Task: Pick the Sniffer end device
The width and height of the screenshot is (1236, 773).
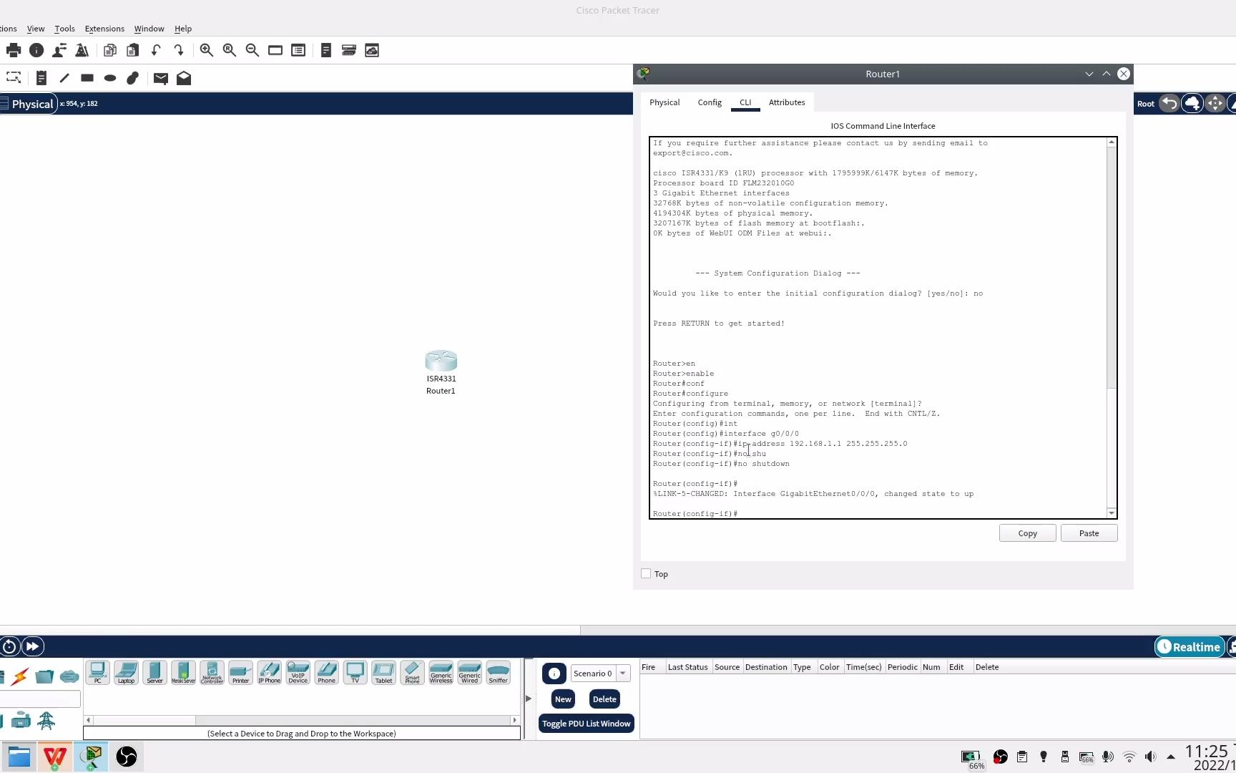Action: pos(499,673)
